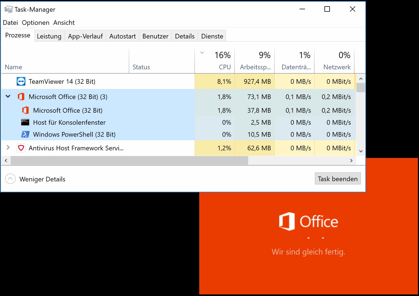This screenshot has height=296, width=419.
Task: Click the Antivirus Host Framework shield icon
Action: 21,148
